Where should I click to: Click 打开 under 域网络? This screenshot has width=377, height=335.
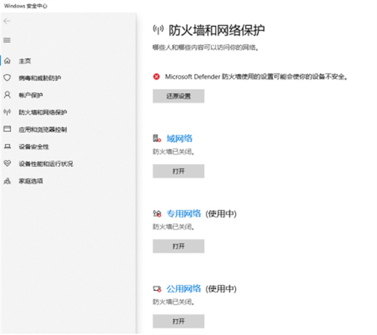[x=178, y=171]
